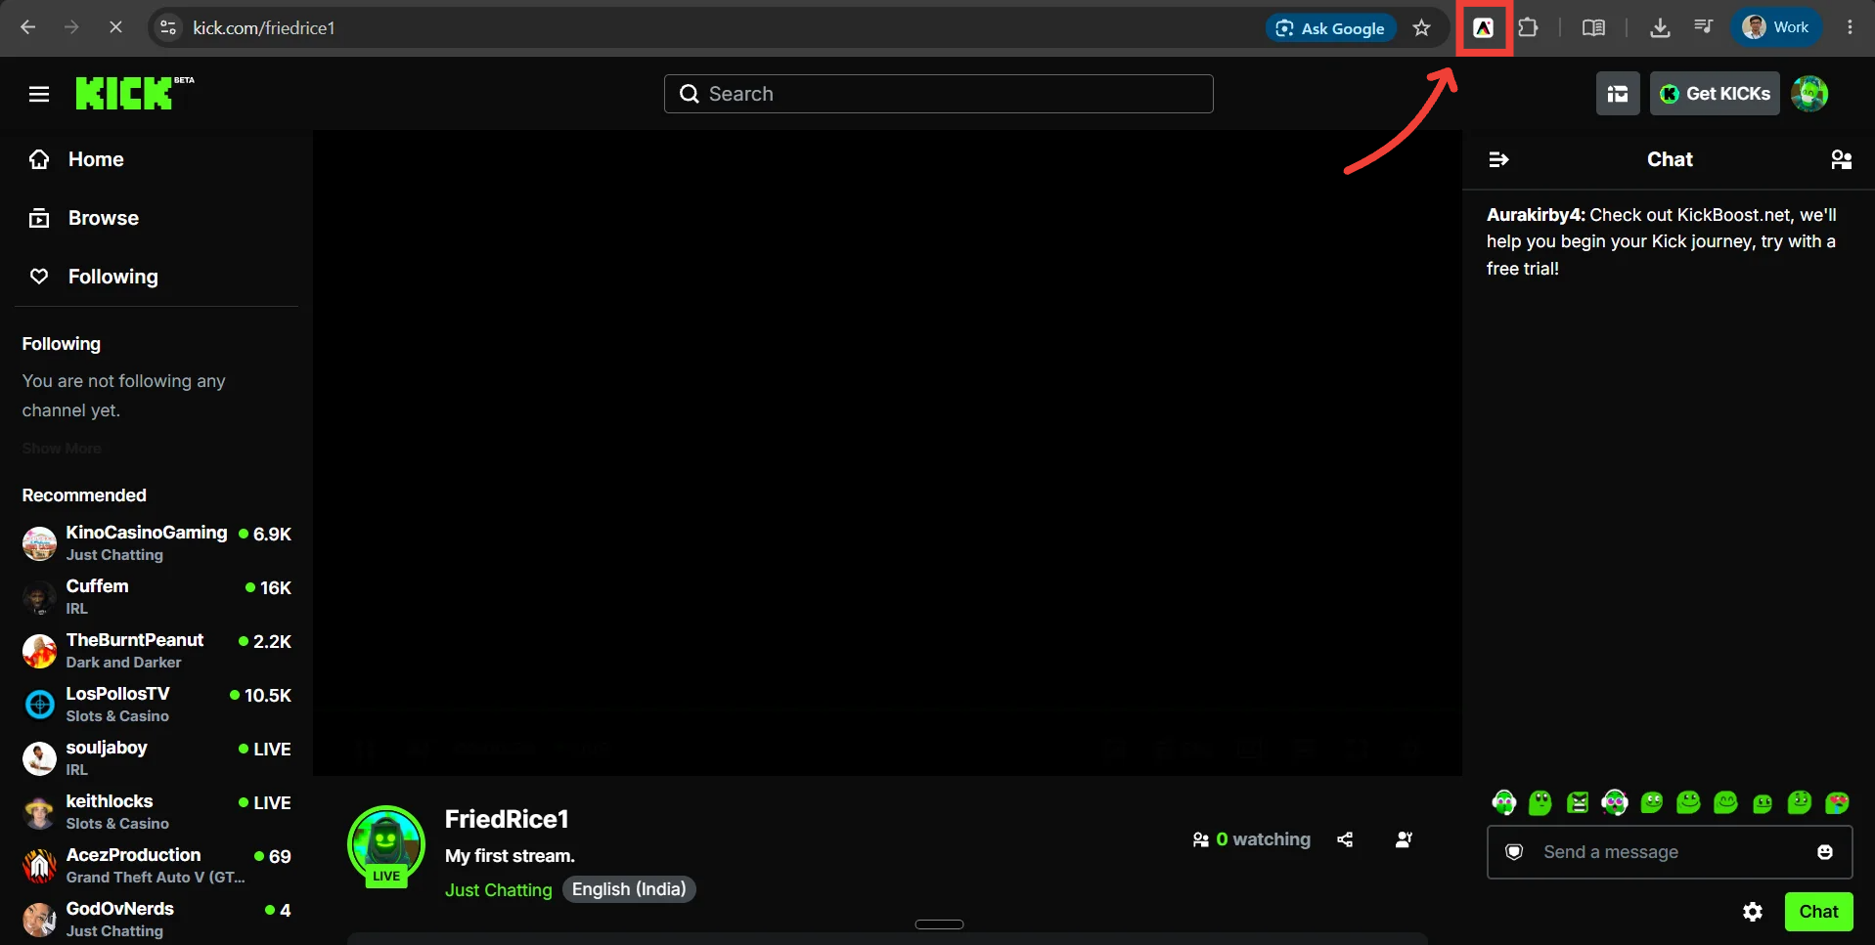
Task: Click the browser forward arrow
Action: coord(71,27)
